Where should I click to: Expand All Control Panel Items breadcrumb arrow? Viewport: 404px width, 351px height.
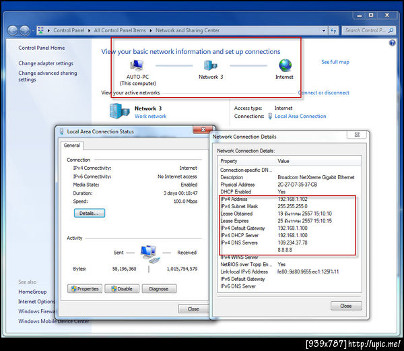(x=151, y=30)
